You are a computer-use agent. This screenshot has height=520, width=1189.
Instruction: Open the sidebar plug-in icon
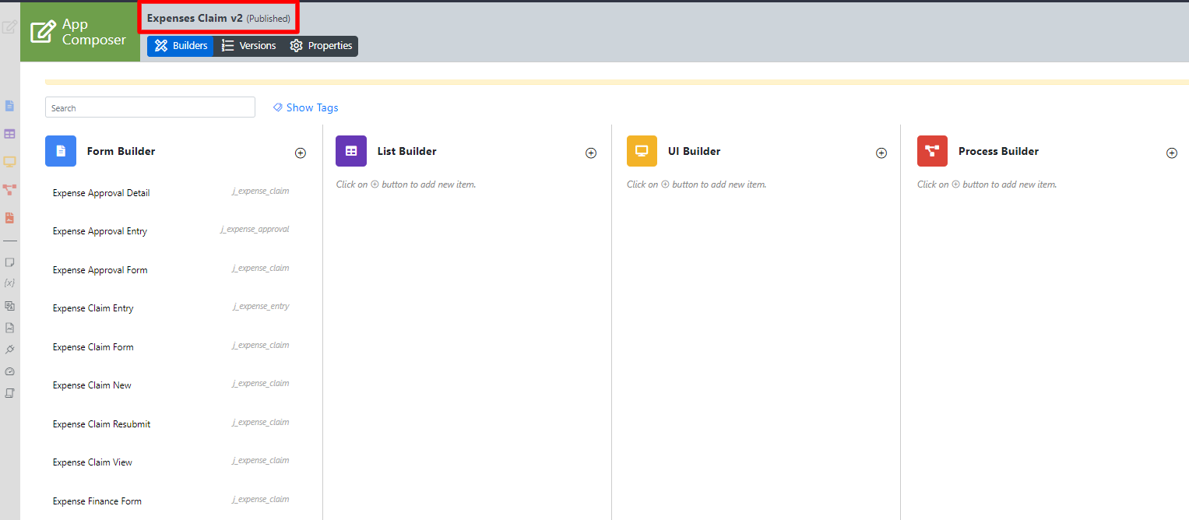point(10,350)
